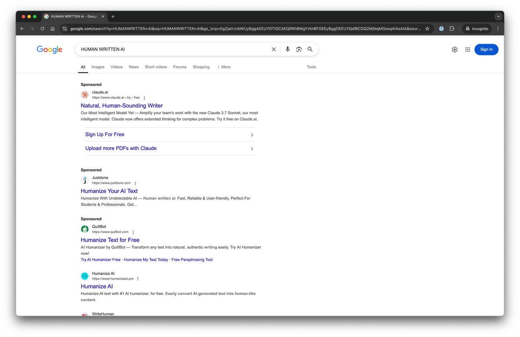
Task: Click https://www.quillbot.com URL text
Action: pos(110,232)
